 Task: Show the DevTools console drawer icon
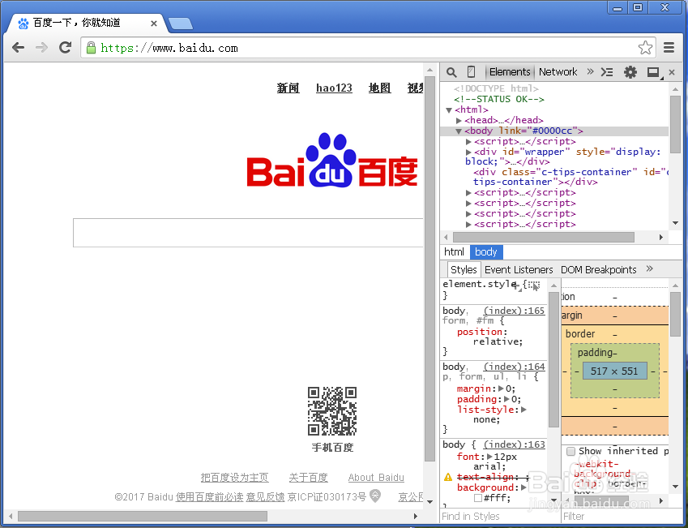(607, 72)
